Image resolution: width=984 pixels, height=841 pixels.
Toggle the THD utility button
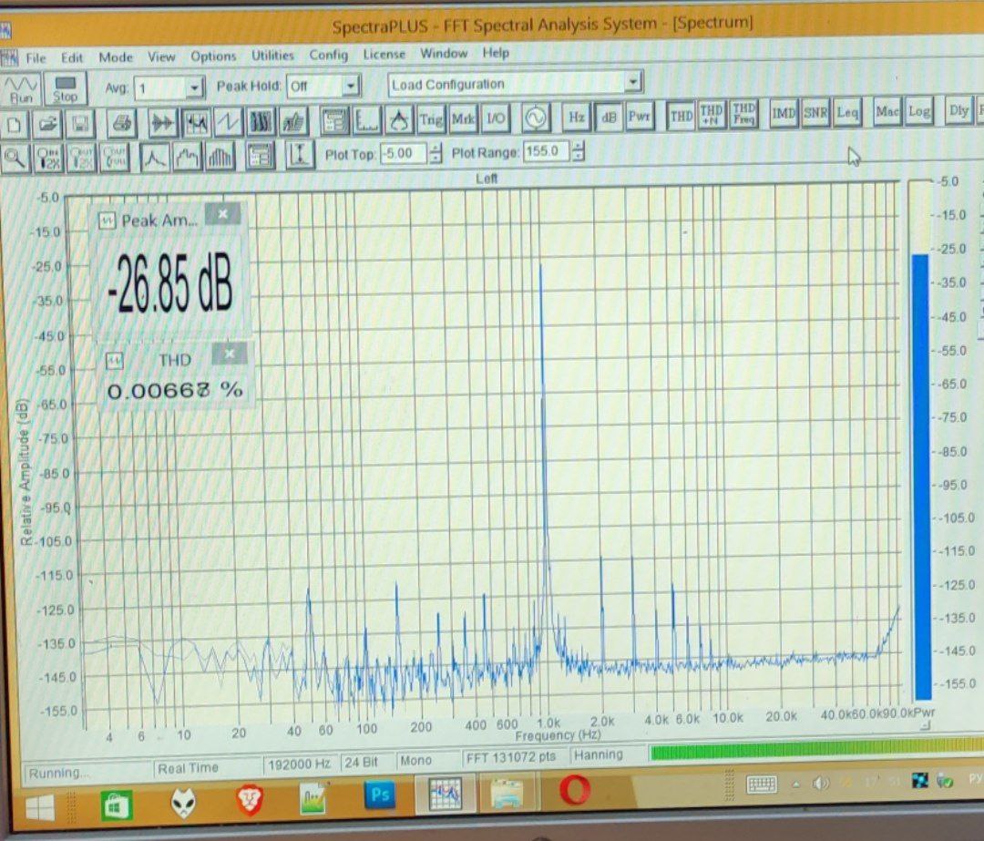(681, 115)
